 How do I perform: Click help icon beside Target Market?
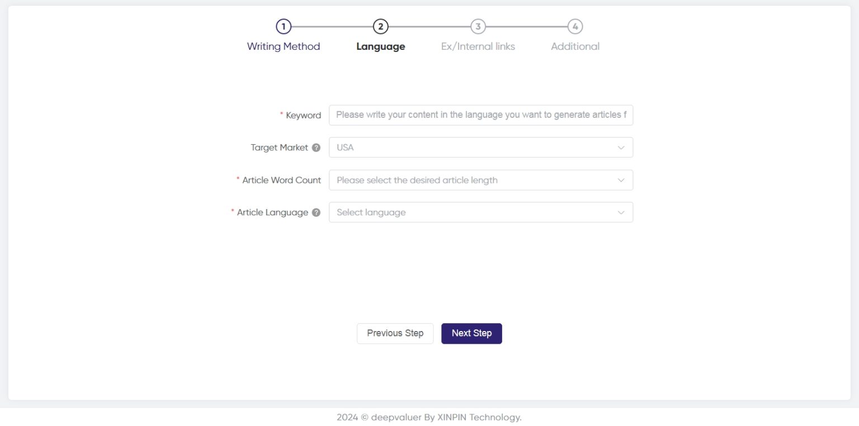pyautogui.click(x=316, y=148)
